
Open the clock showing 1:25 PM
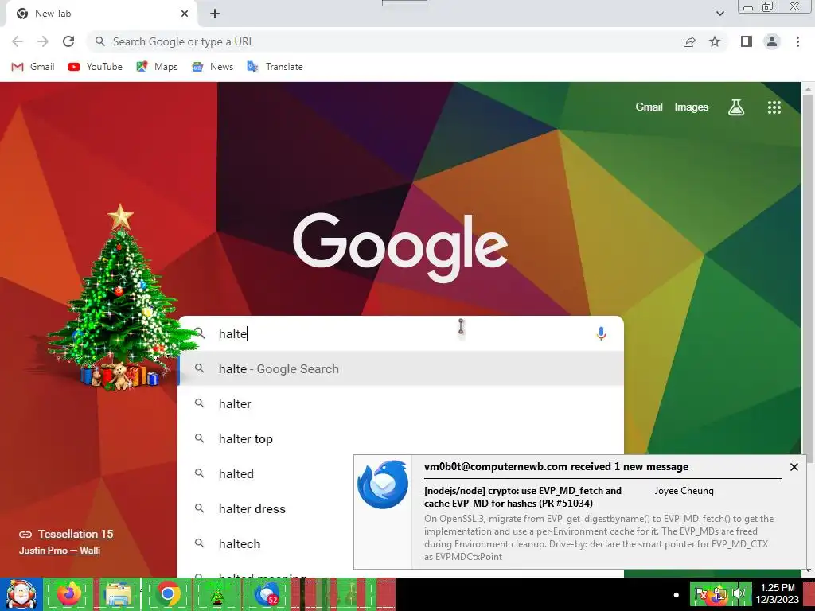[x=777, y=593]
